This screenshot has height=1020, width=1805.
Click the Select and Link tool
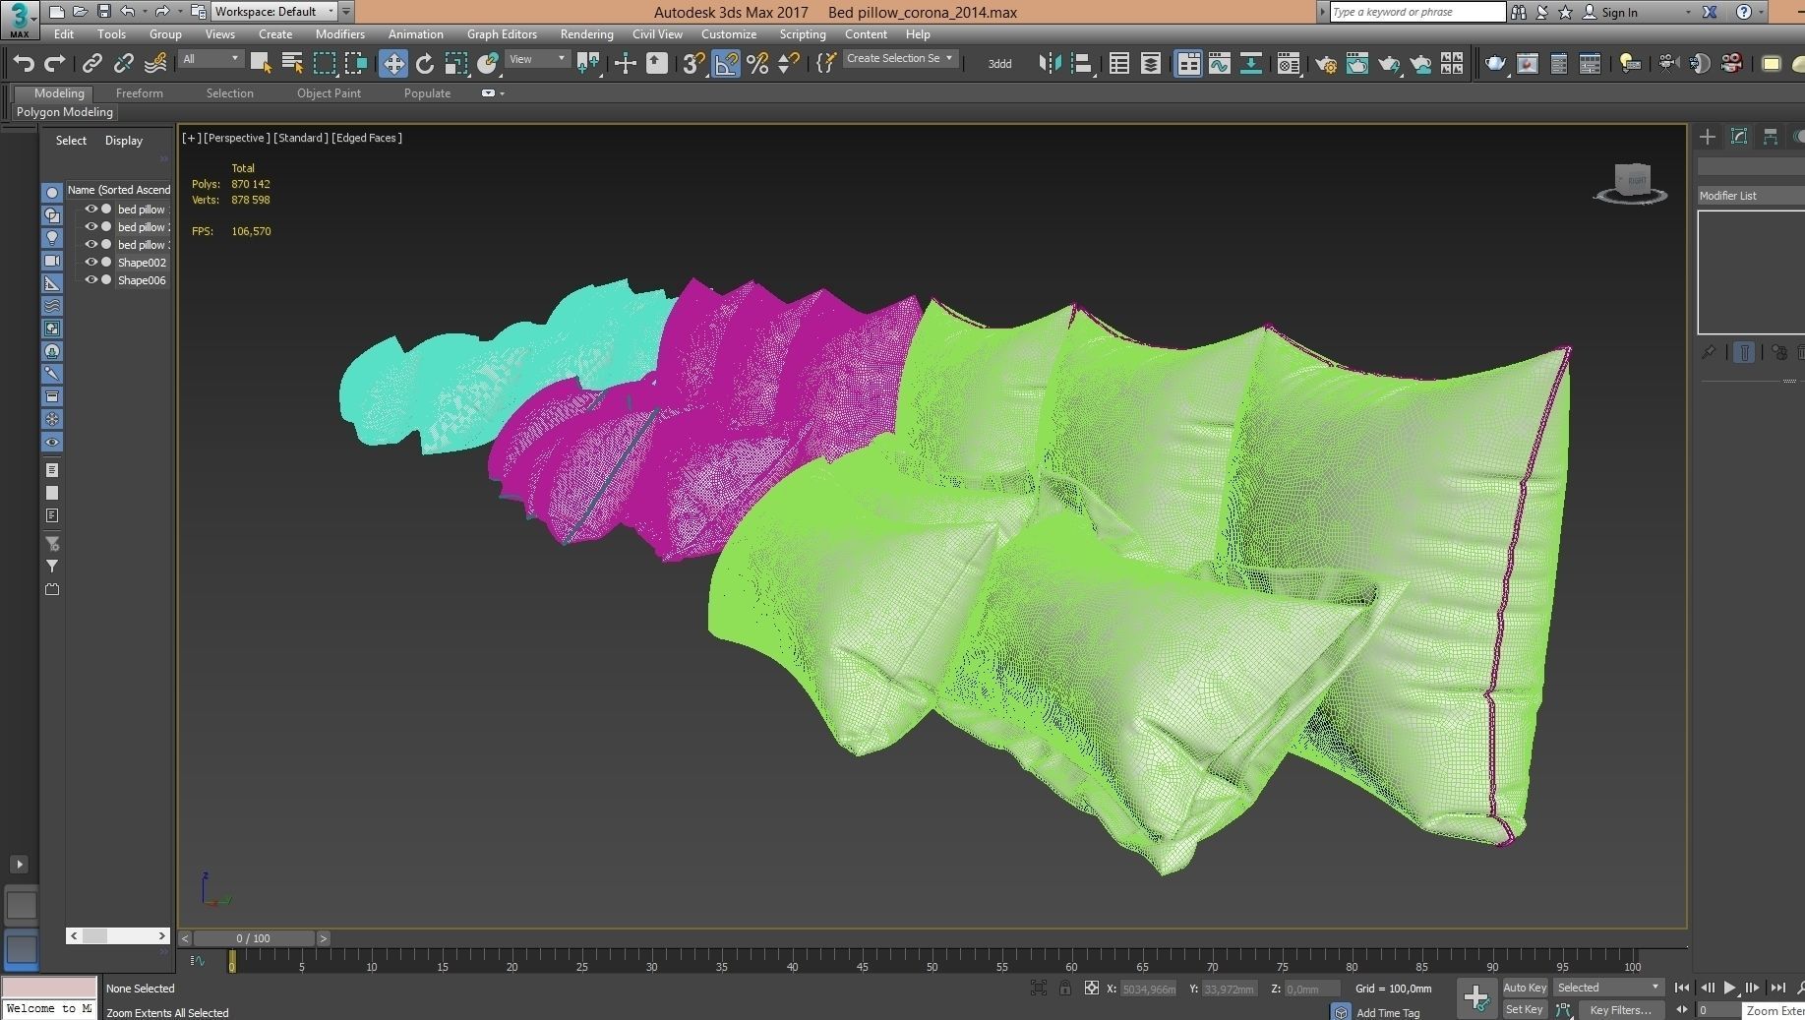click(x=92, y=64)
